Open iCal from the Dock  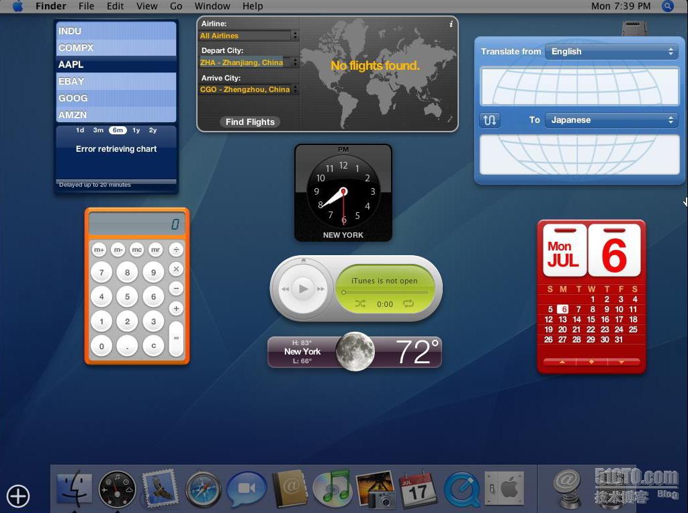[418, 489]
